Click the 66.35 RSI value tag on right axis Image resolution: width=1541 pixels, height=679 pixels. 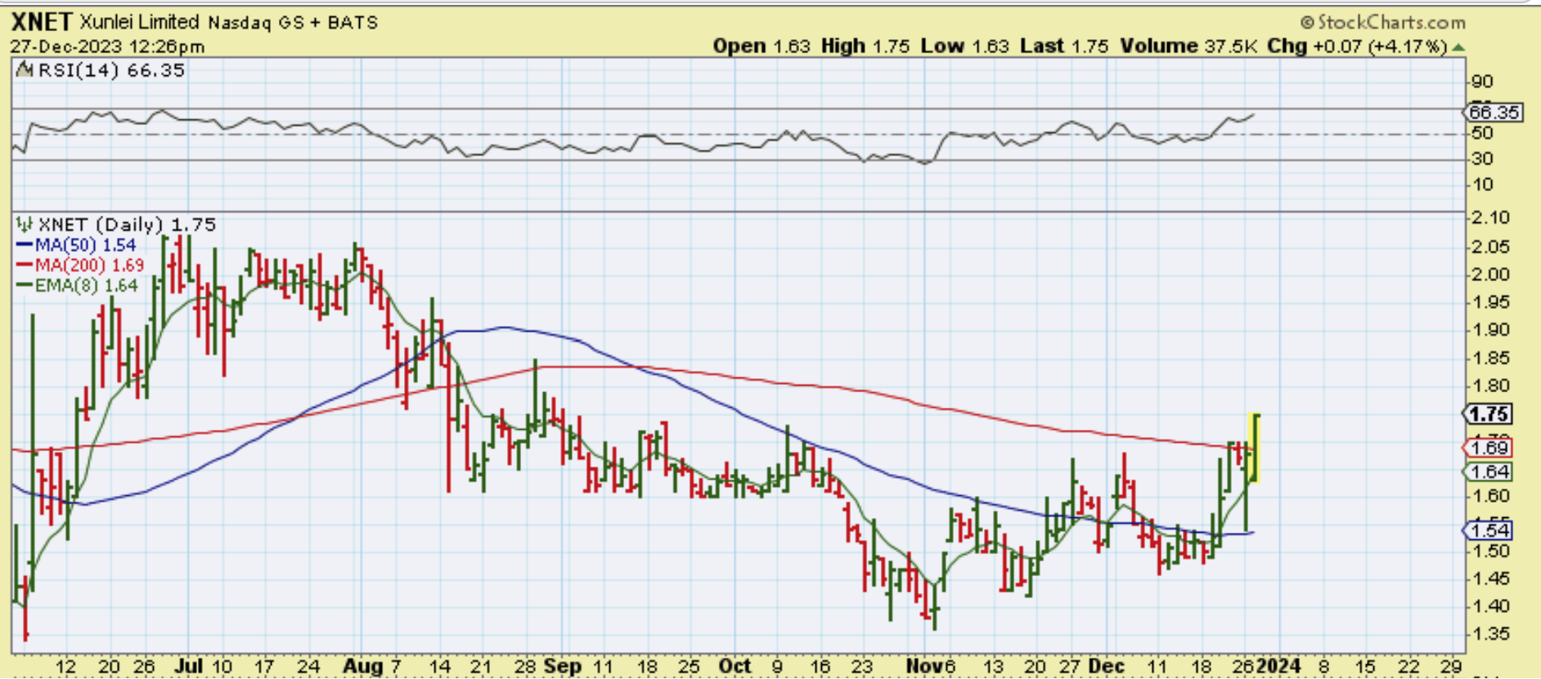point(1494,112)
